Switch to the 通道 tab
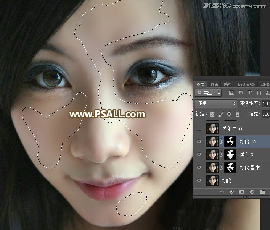Image resolution: width=270 pixels, height=230 pixels. click(x=214, y=84)
